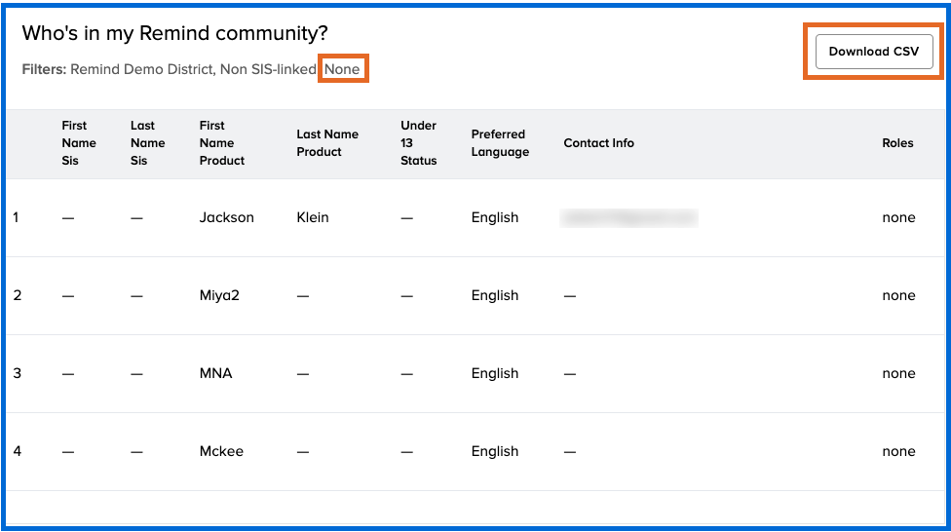Click the Download CSV button

[873, 52]
